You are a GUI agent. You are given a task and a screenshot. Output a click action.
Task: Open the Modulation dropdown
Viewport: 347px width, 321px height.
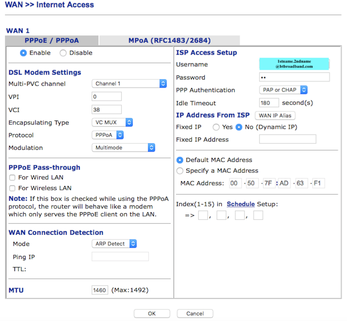coord(124,148)
